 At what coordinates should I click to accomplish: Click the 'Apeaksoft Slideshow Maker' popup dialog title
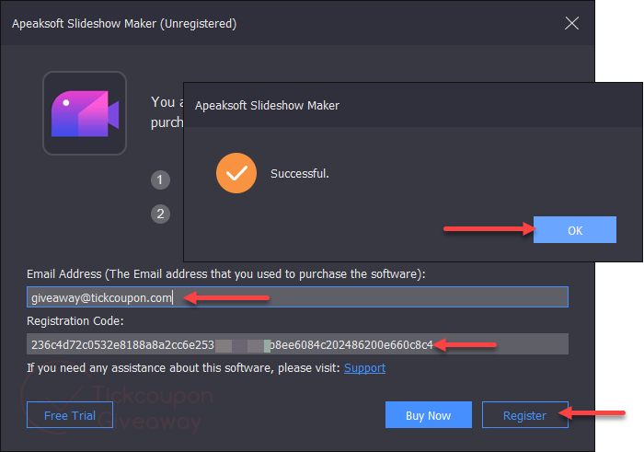267,106
